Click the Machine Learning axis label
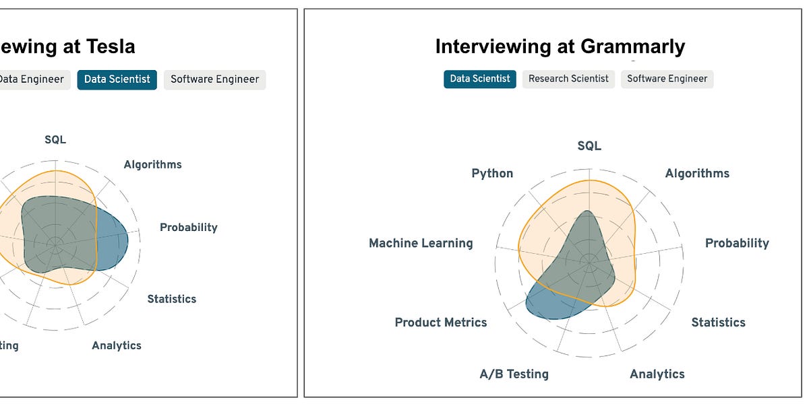The width and height of the screenshot is (809, 404). [421, 243]
